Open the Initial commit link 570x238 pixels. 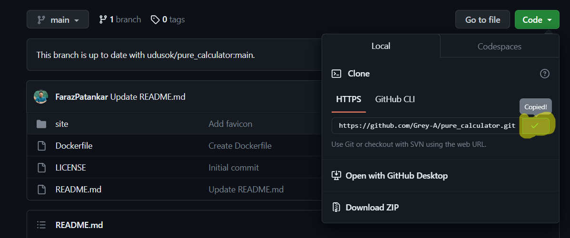[x=234, y=168]
